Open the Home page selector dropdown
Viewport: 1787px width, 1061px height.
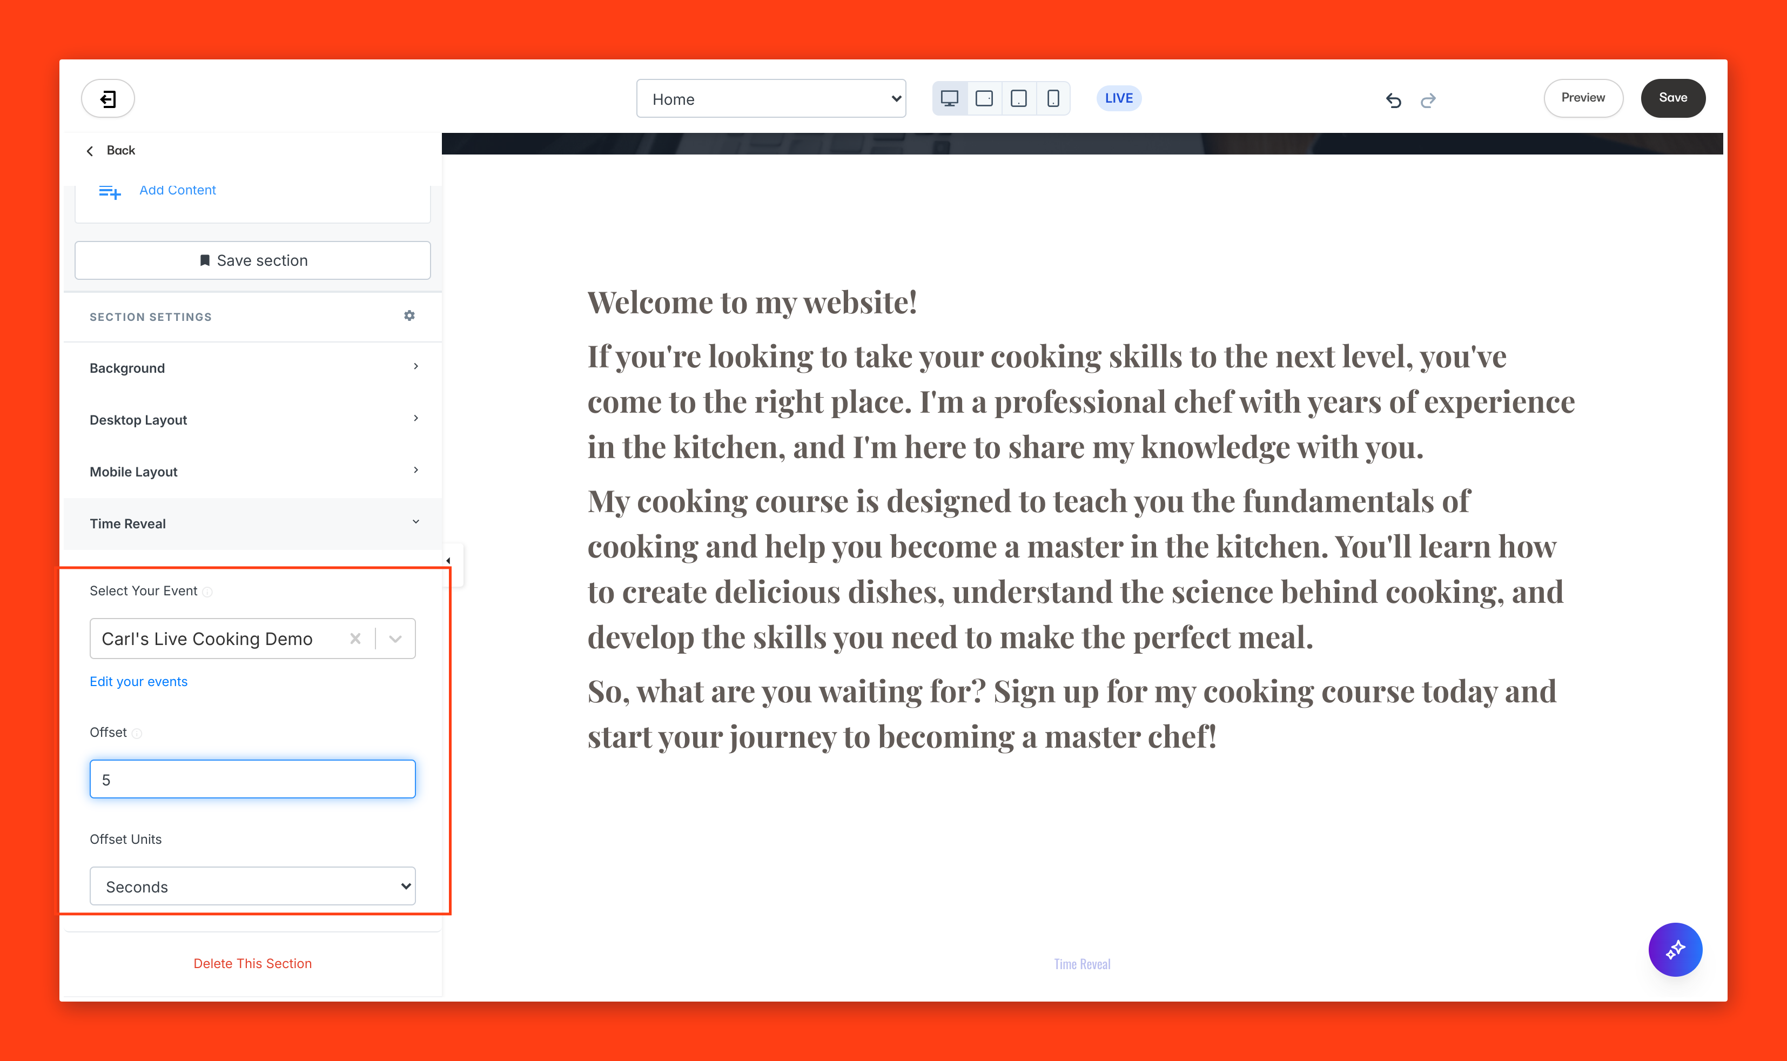(x=770, y=99)
